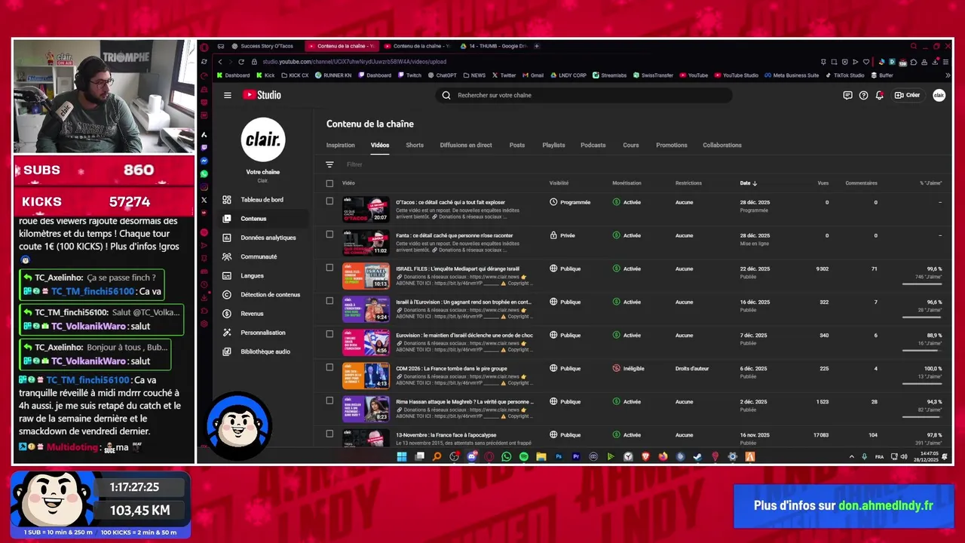Viewport: 965px width, 543px height.
Task: Click the X icon in Opera sidebar
Action: 204,200
